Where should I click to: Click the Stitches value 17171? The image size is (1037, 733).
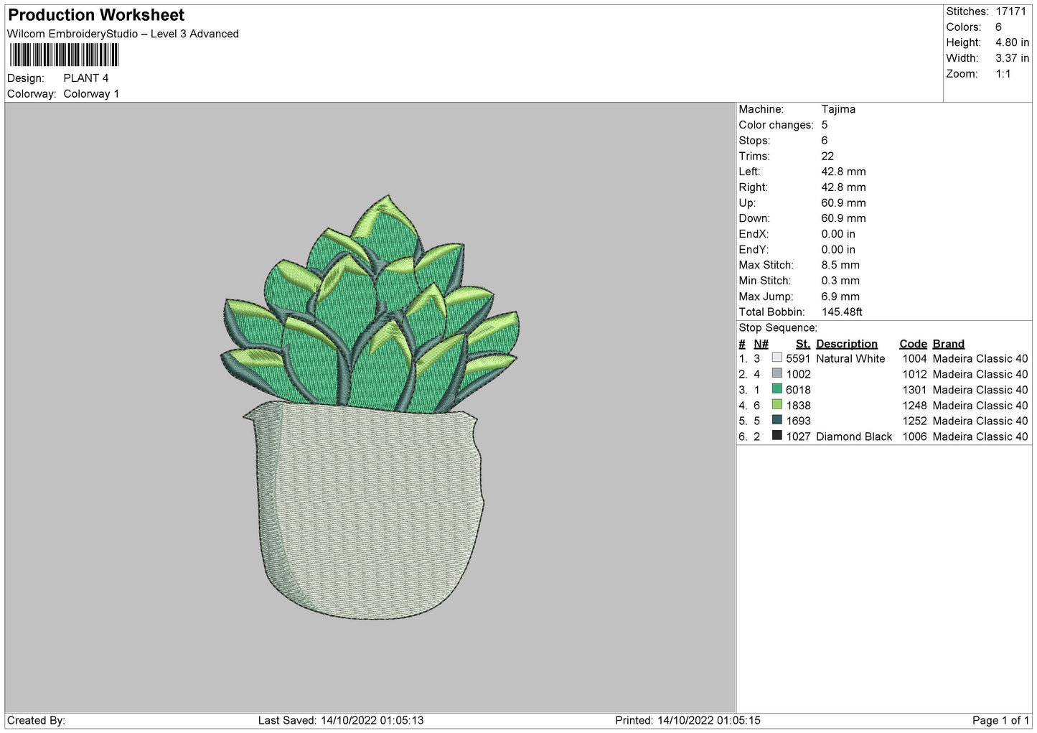tap(1010, 11)
